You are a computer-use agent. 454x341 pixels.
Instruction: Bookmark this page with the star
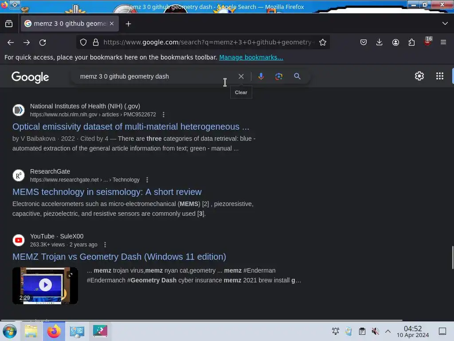coord(323,42)
